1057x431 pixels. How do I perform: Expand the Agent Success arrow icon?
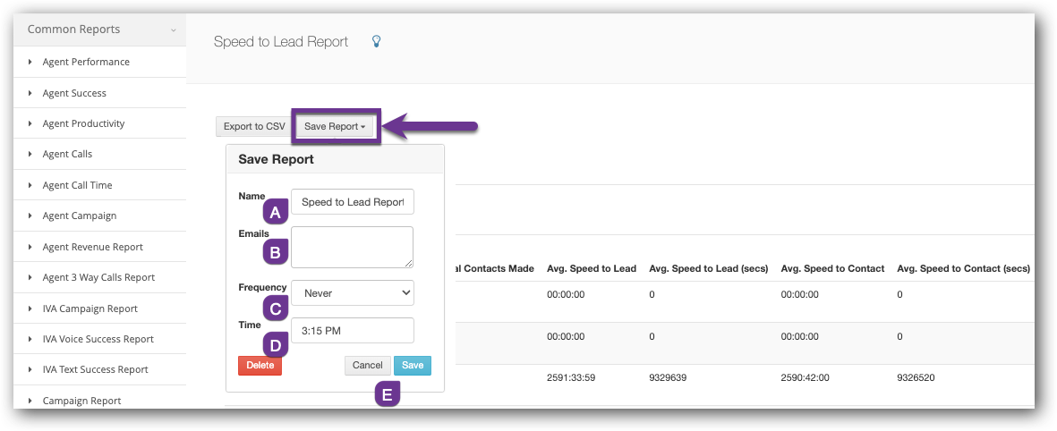coord(31,93)
